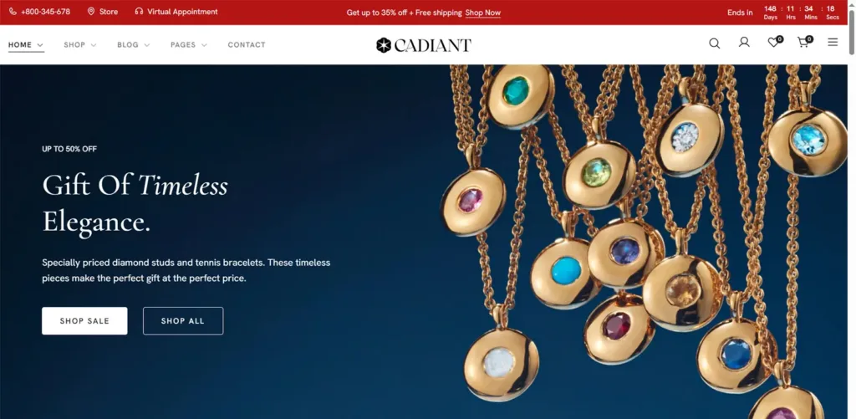Click the Store location pin icon
Image resolution: width=856 pixels, height=419 pixels.
tap(91, 12)
